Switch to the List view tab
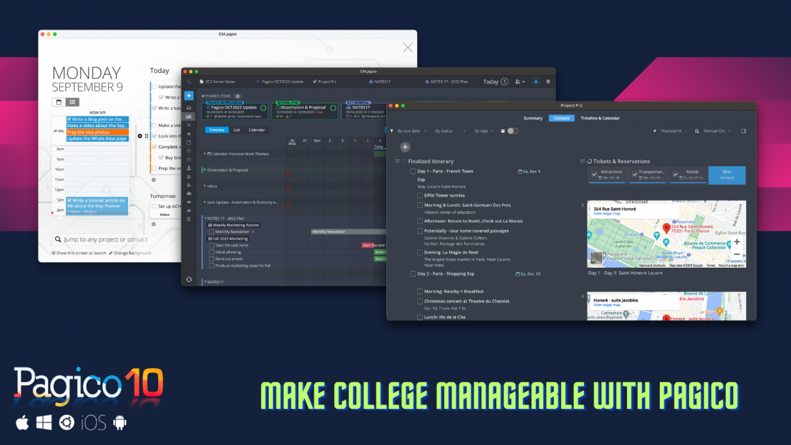This screenshot has height=445, width=791. 237,130
